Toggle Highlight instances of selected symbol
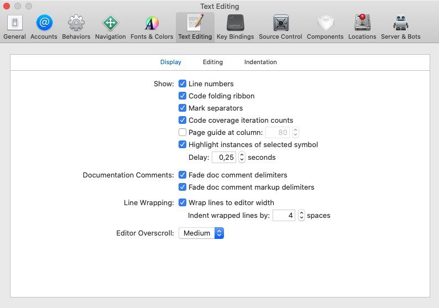The image size is (439, 308). tap(182, 144)
